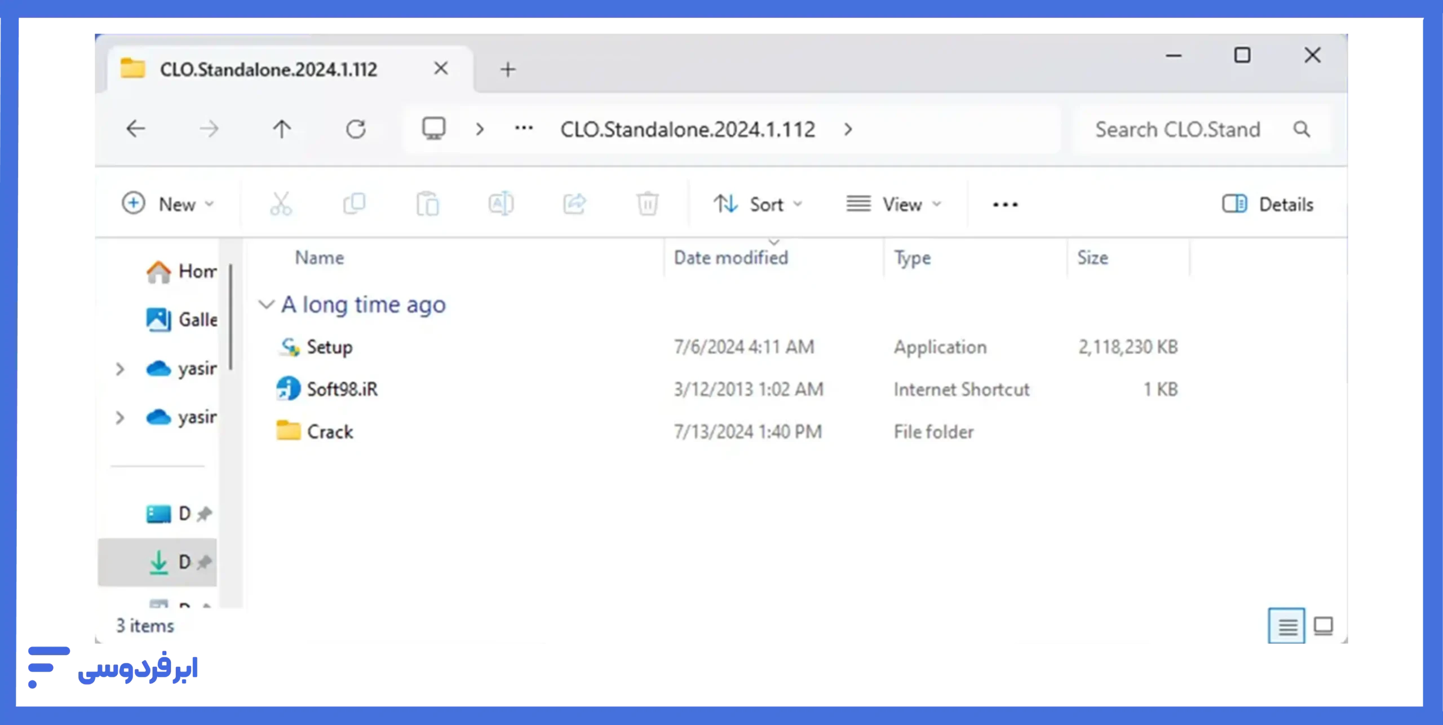Add a new tab with plus button
Image resolution: width=1443 pixels, height=725 pixels.
[x=508, y=69]
